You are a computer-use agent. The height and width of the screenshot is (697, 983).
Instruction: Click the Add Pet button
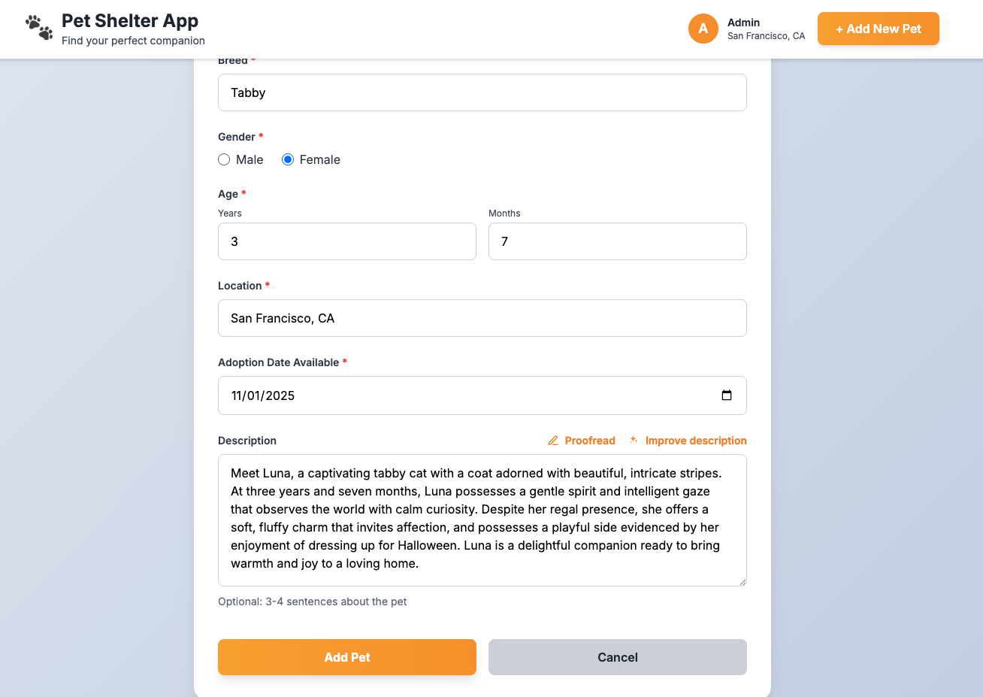pos(346,656)
